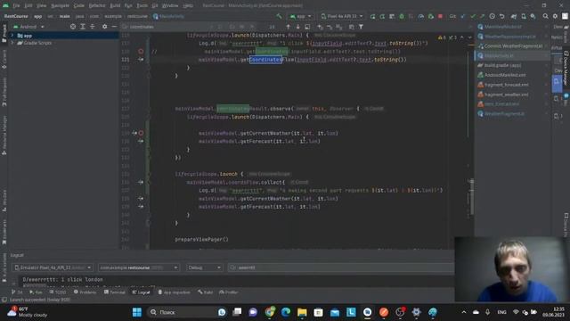Switch to Problems tool window tab

(85, 292)
